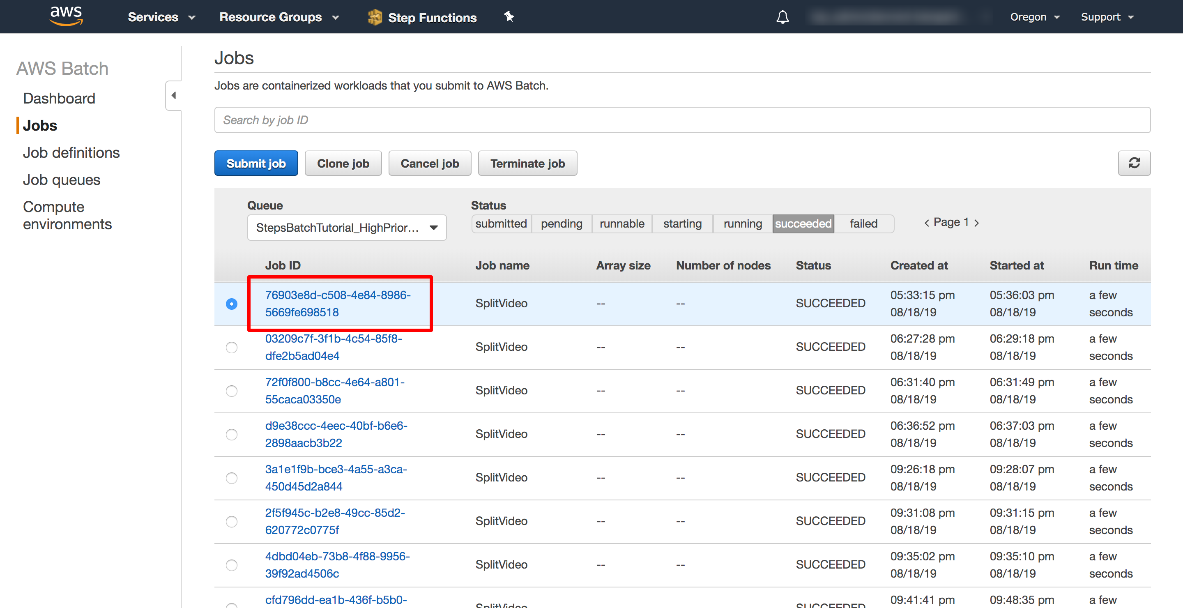The height and width of the screenshot is (608, 1183).
Task: Select radio for job 2f5f945c
Action: pyautogui.click(x=231, y=522)
